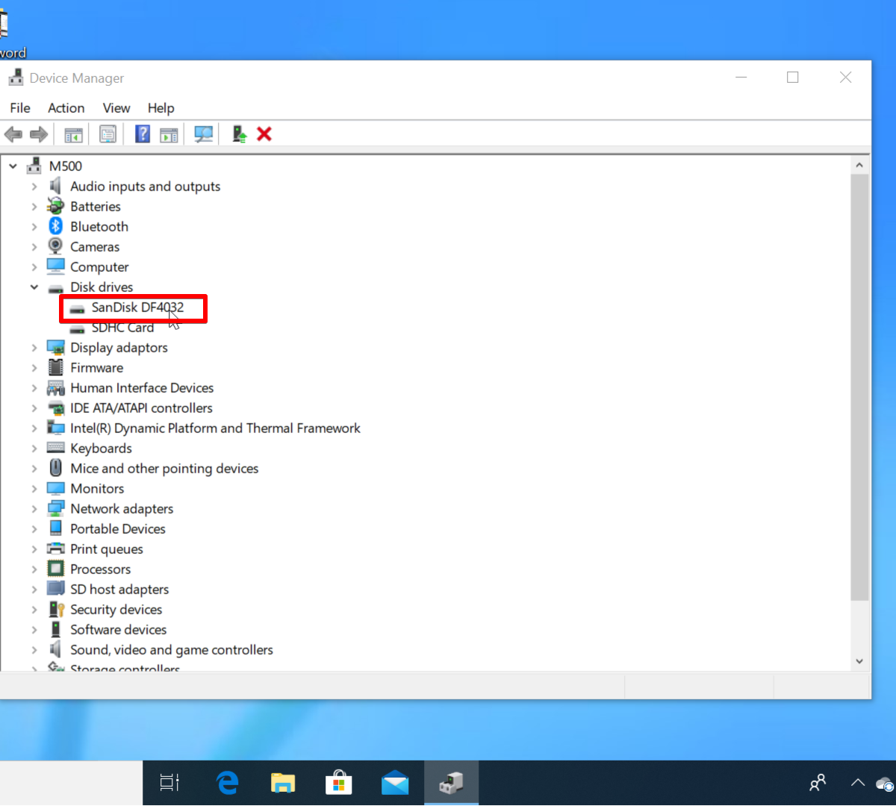Image resolution: width=896 pixels, height=806 pixels.
Task: Expand IDE ATA/ATAPI controllers
Action: (34, 408)
